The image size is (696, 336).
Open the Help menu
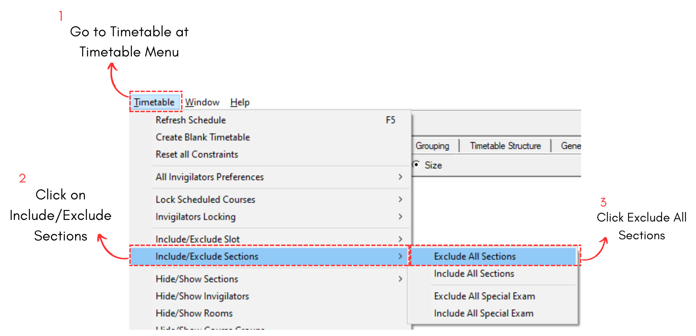click(239, 102)
